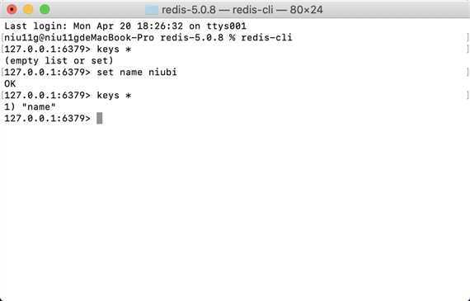Close the redis-cli terminal window
Viewport: 470px width, 301px height.
12,9
